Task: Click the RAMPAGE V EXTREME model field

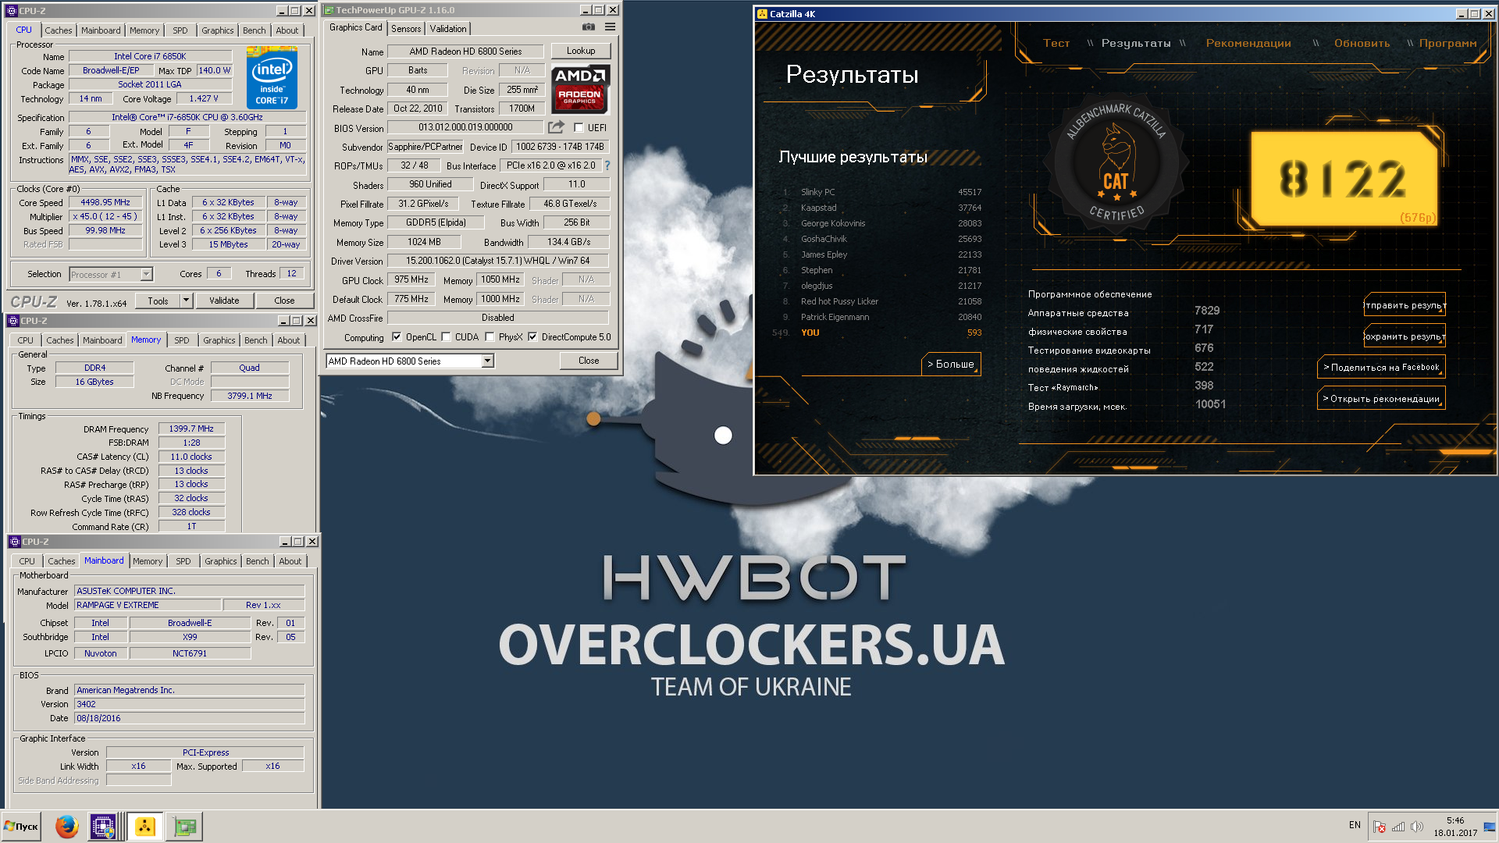Action: (148, 605)
